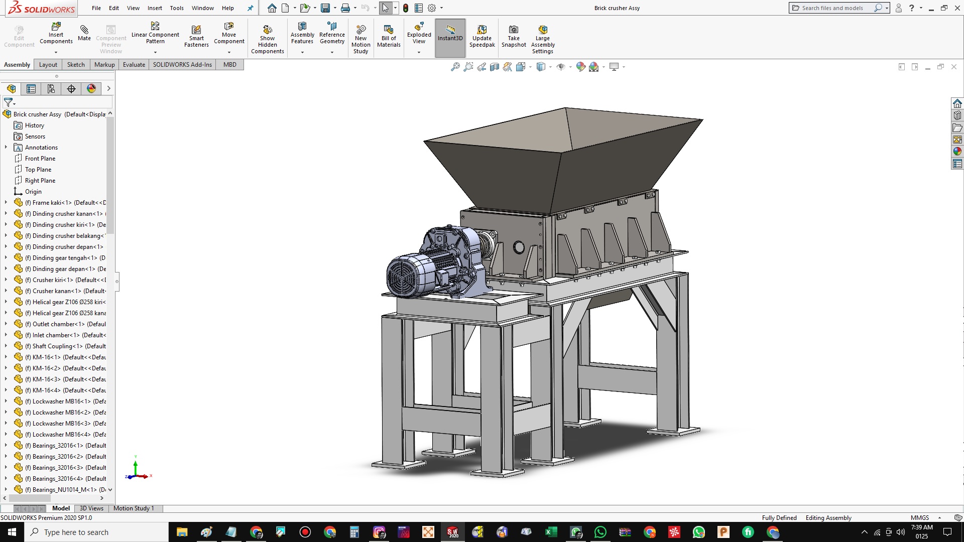Image resolution: width=964 pixels, height=542 pixels.
Task: Open the ConfigurationManager tab icon
Action: click(51, 89)
